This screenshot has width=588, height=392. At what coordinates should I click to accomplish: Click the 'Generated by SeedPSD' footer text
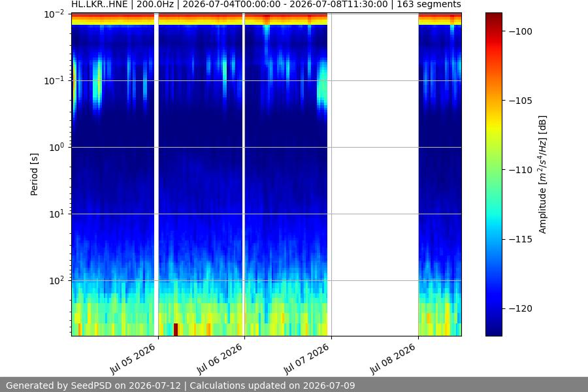tap(180, 385)
